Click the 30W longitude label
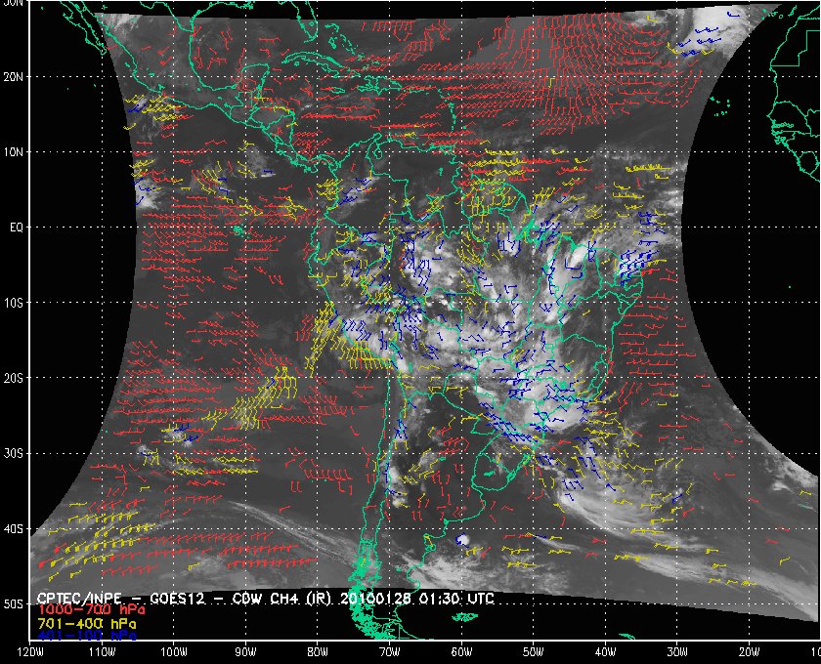 (x=677, y=652)
